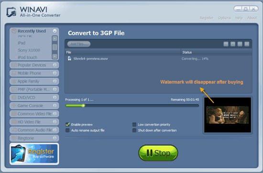Stop the conversion with Stop button
The image size is (263, 173).
coord(158,153)
